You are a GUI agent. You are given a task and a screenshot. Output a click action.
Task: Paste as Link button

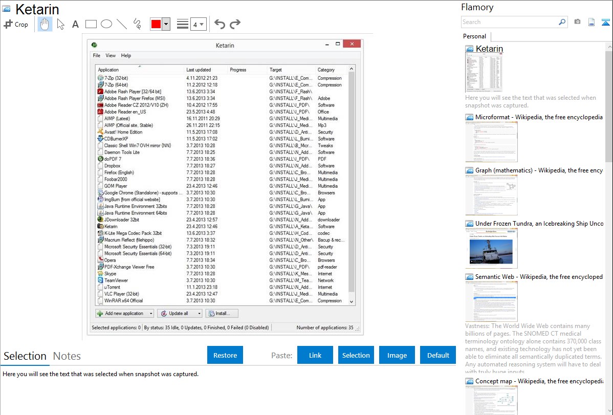[x=315, y=355]
